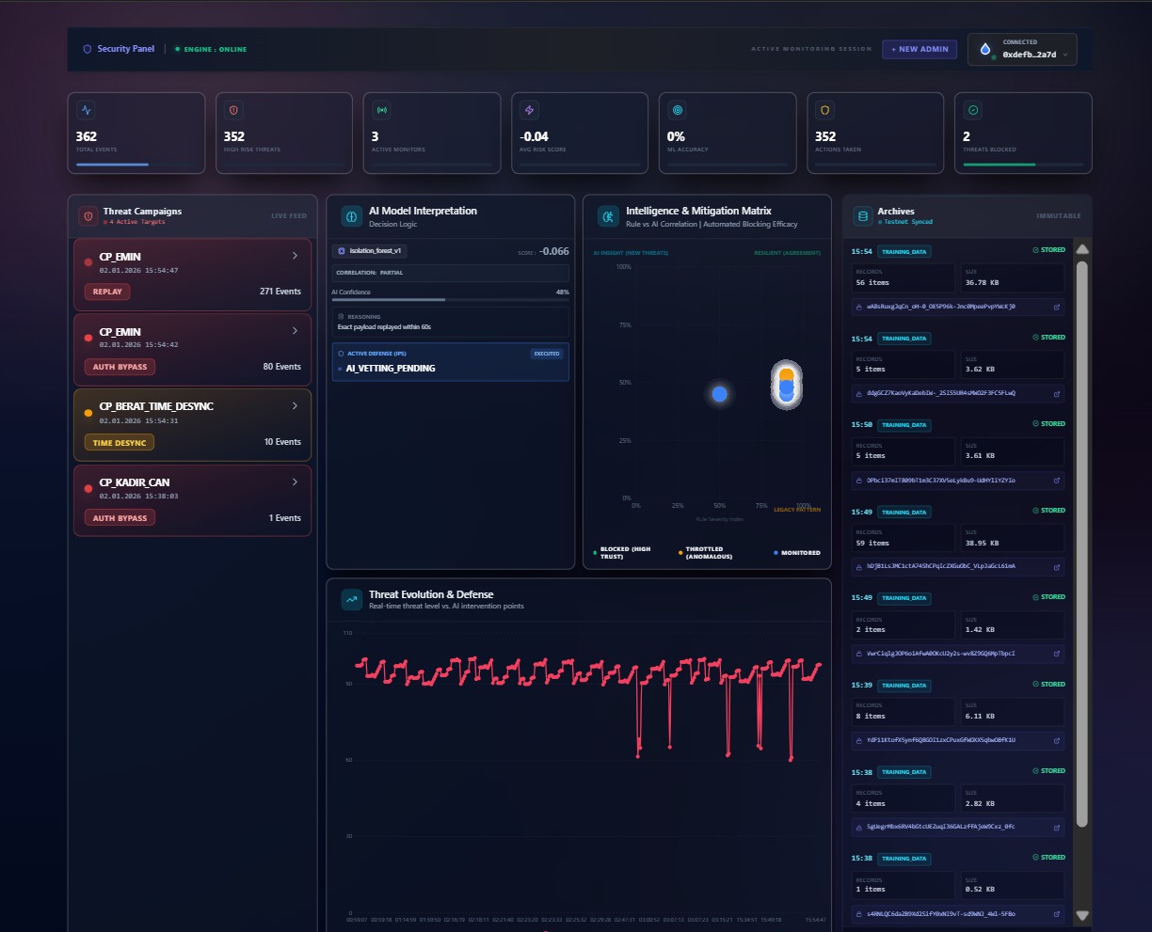
Task: Click the Avg Risk Score lightning icon
Action: [x=529, y=110]
